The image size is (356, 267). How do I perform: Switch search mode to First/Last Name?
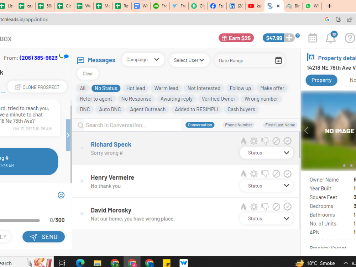pyautogui.click(x=280, y=125)
